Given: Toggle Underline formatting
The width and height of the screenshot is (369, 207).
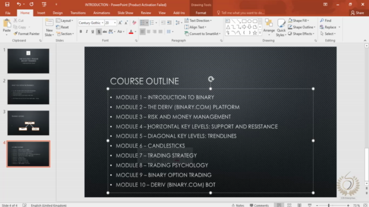Looking at the screenshot, I should [93, 32].
